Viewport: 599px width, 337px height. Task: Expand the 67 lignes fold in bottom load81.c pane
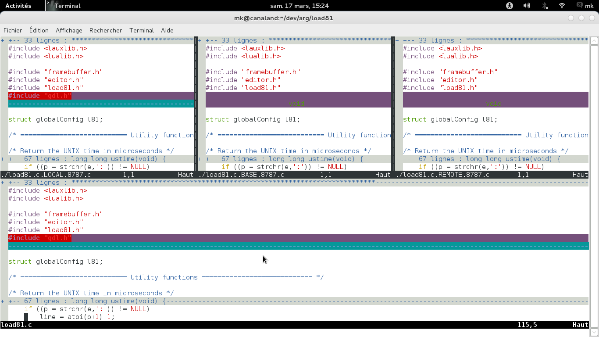pyautogui.click(x=88, y=301)
